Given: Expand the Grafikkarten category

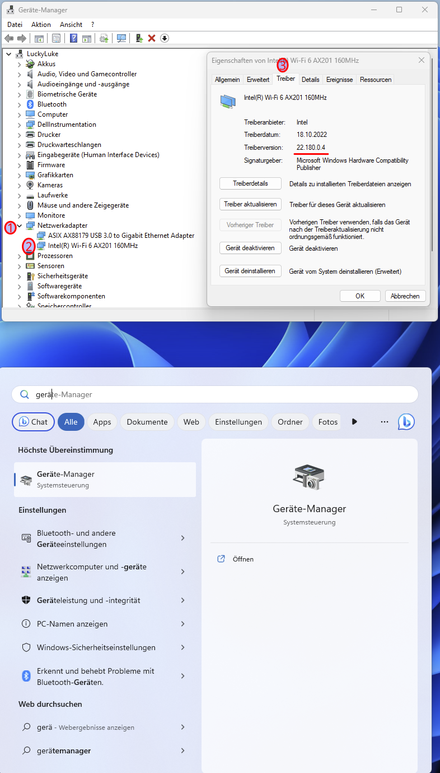Looking at the screenshot, I should point(20,175).
